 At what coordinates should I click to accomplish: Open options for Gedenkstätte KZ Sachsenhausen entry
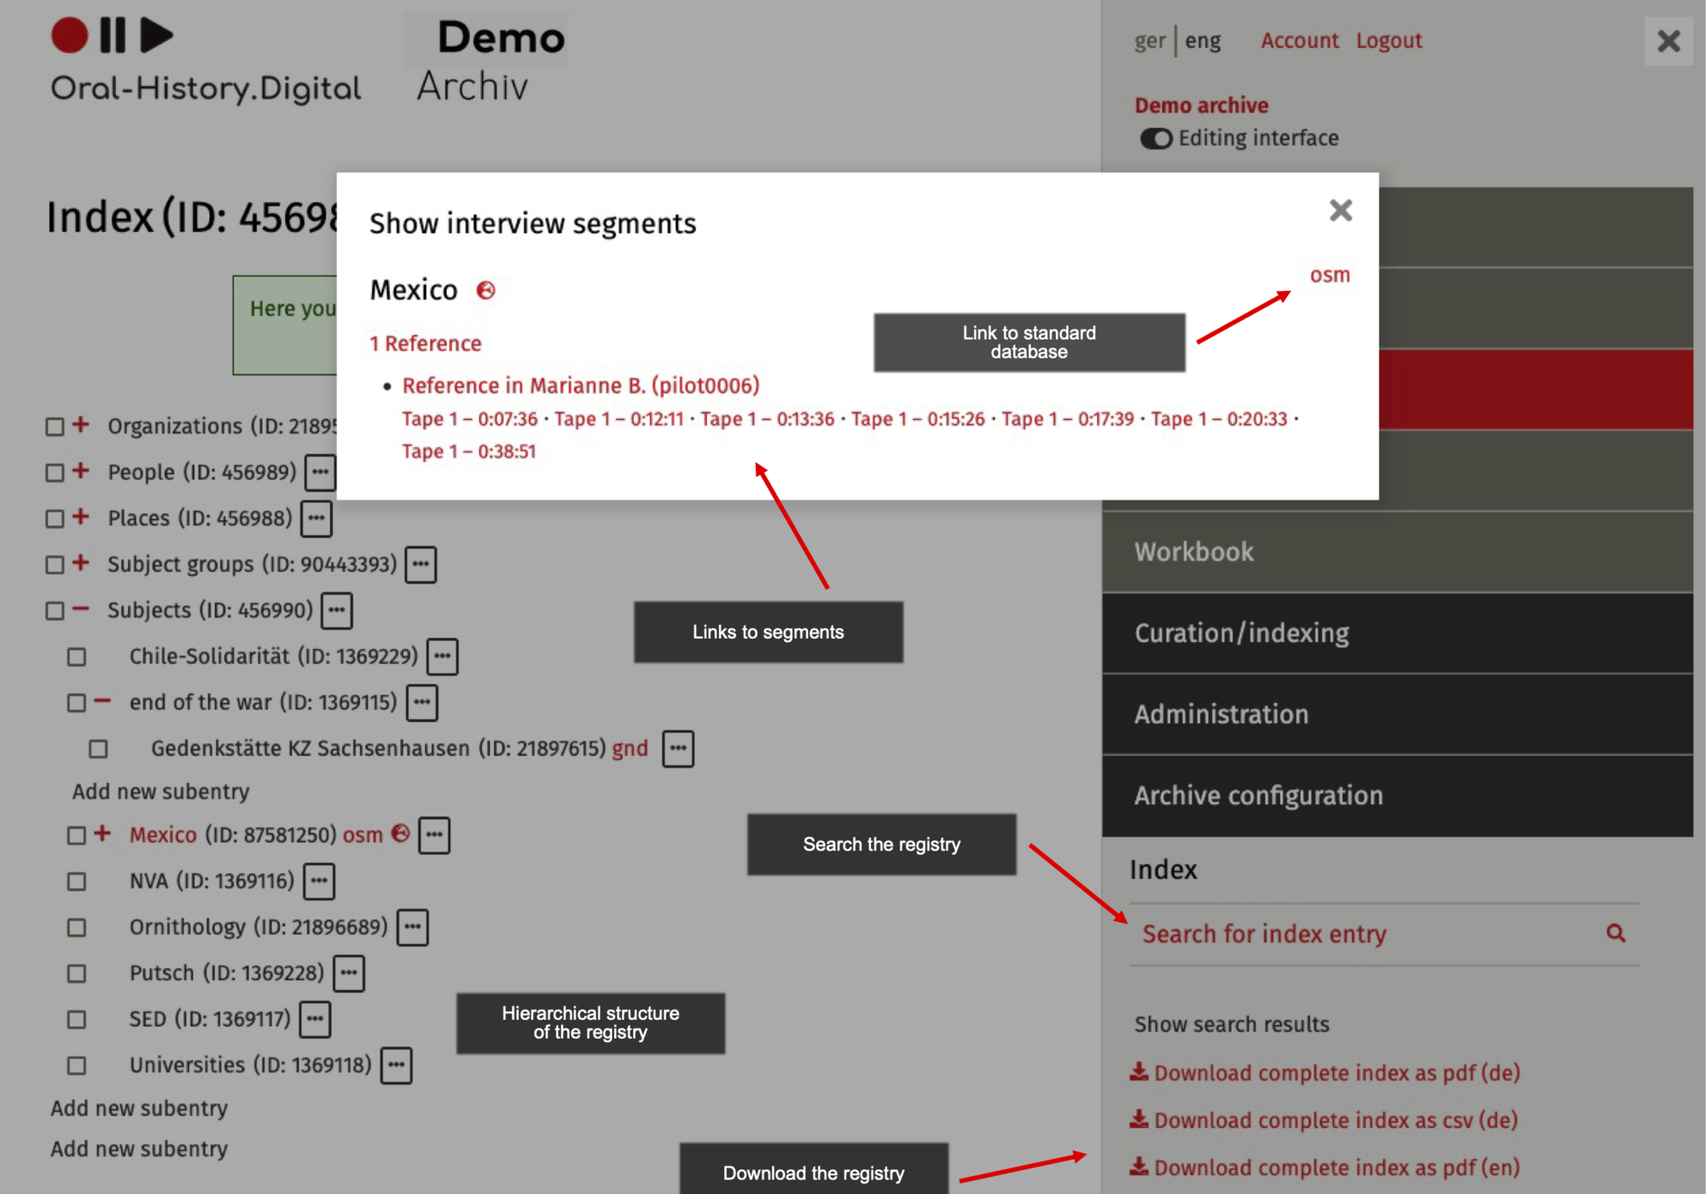(678, 749)
